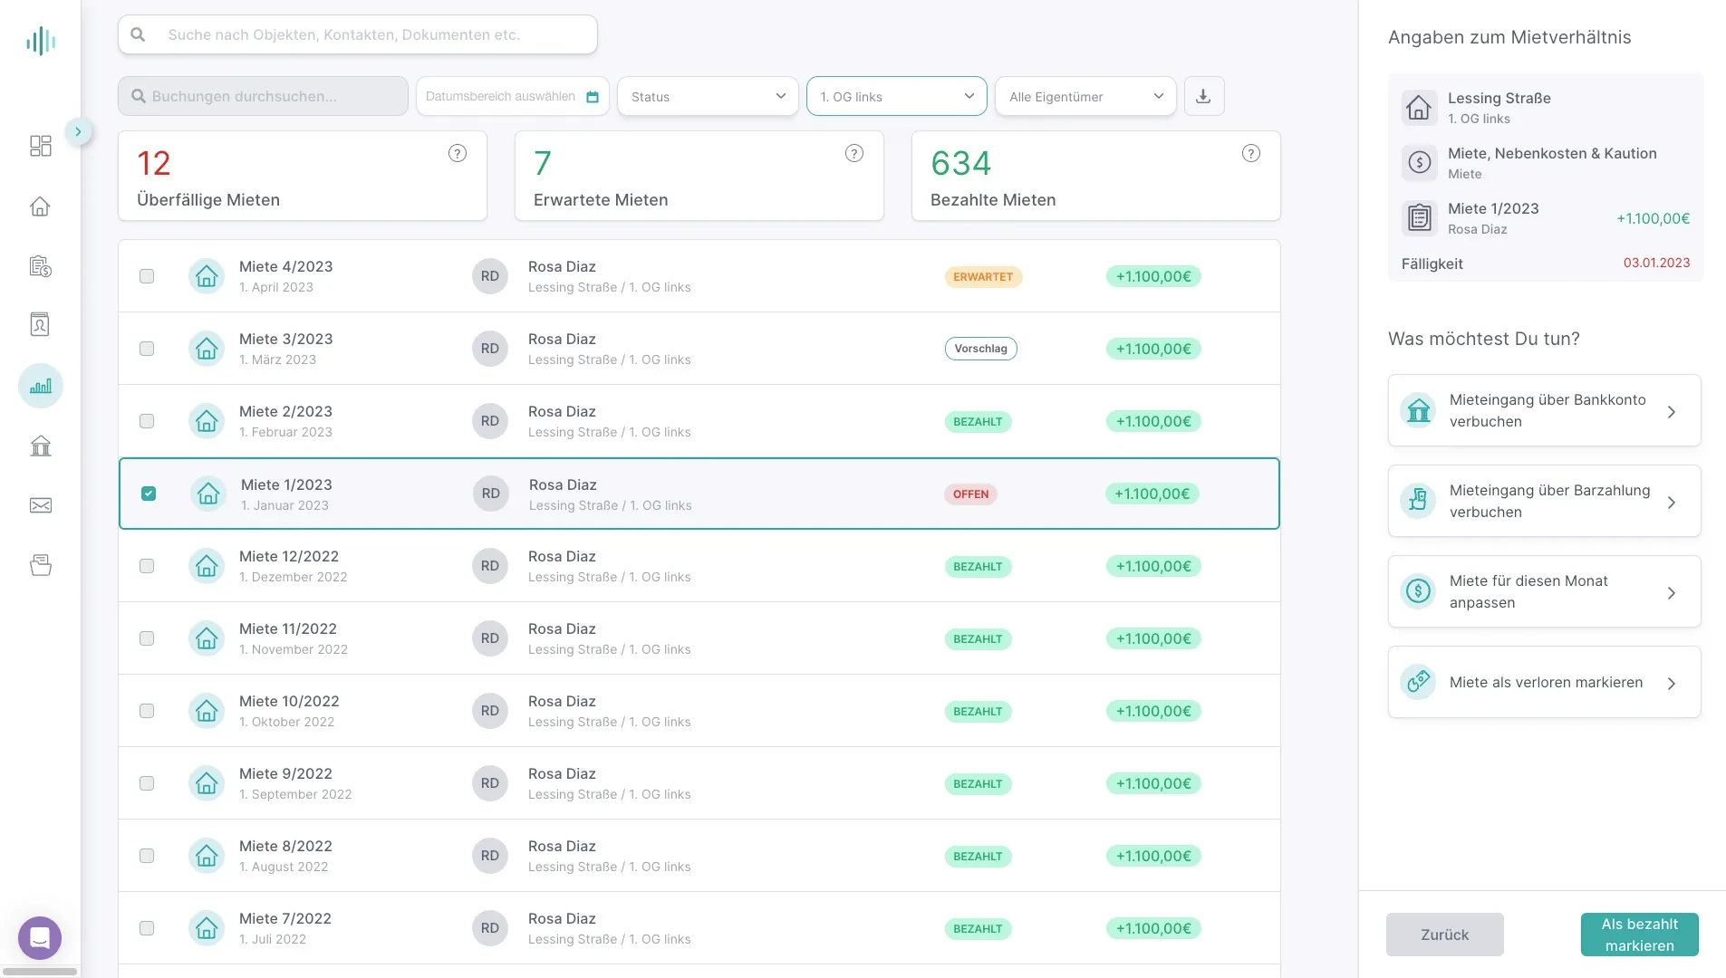Check the Miete 4/2023 checkbox
The width and height of the screenshot is (1726, 978).
coord(147,276)
